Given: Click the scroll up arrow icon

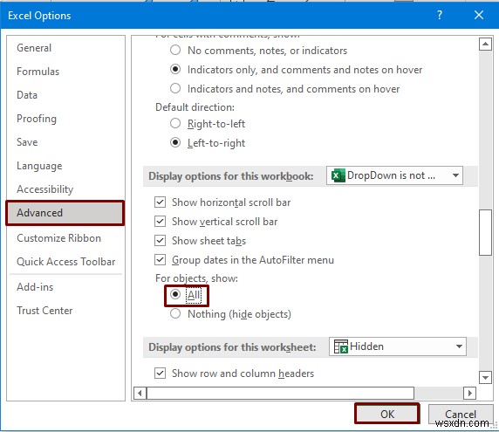Looking at the screenshot, I should coord(485,44).
